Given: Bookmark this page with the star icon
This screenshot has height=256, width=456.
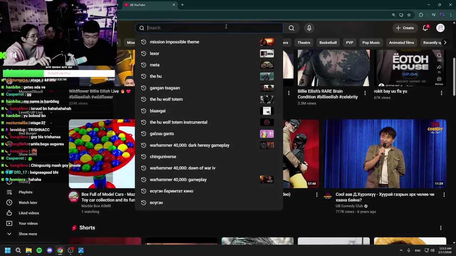Looking at the screenshot, I should pos(409,15).
